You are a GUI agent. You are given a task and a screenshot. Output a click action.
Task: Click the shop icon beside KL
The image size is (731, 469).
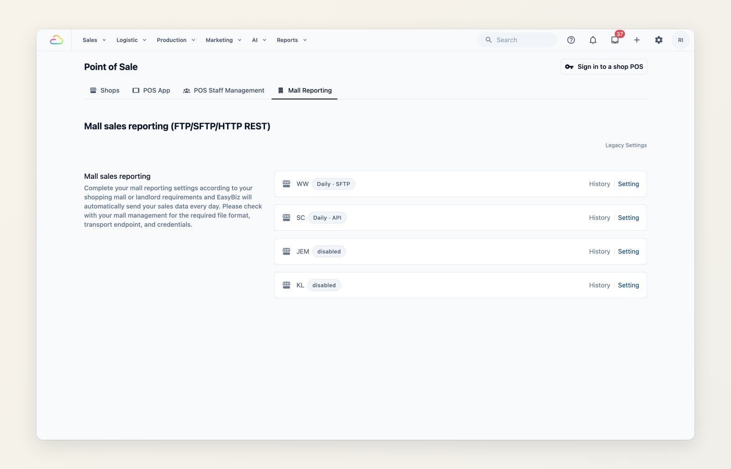pos(286,285)
